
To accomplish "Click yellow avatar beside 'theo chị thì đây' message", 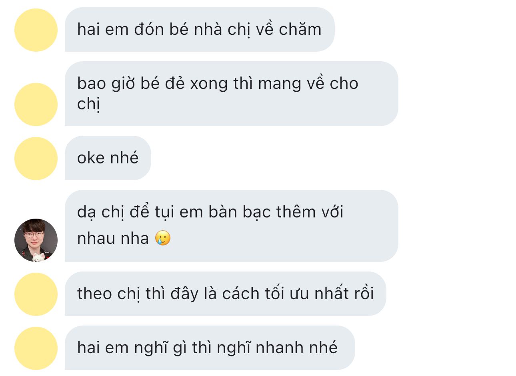I will [x=36, y=294].
